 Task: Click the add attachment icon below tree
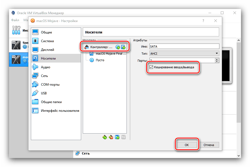[117, 137]
